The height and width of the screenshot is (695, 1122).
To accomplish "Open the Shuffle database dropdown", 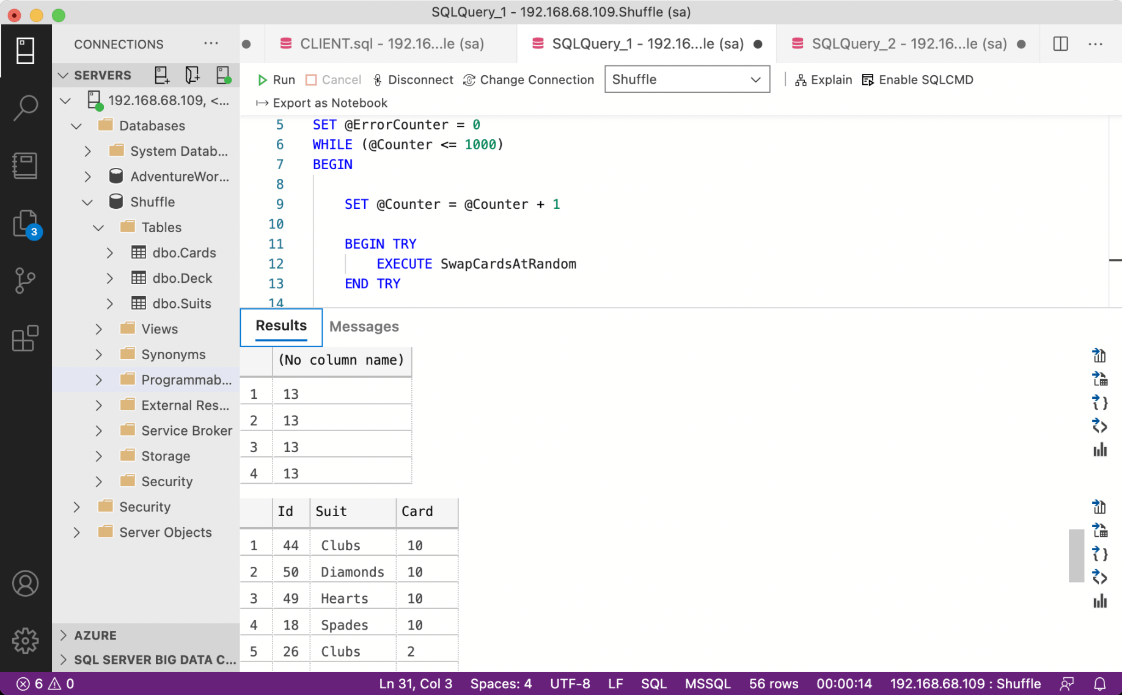I will click(x=686, y=80).
